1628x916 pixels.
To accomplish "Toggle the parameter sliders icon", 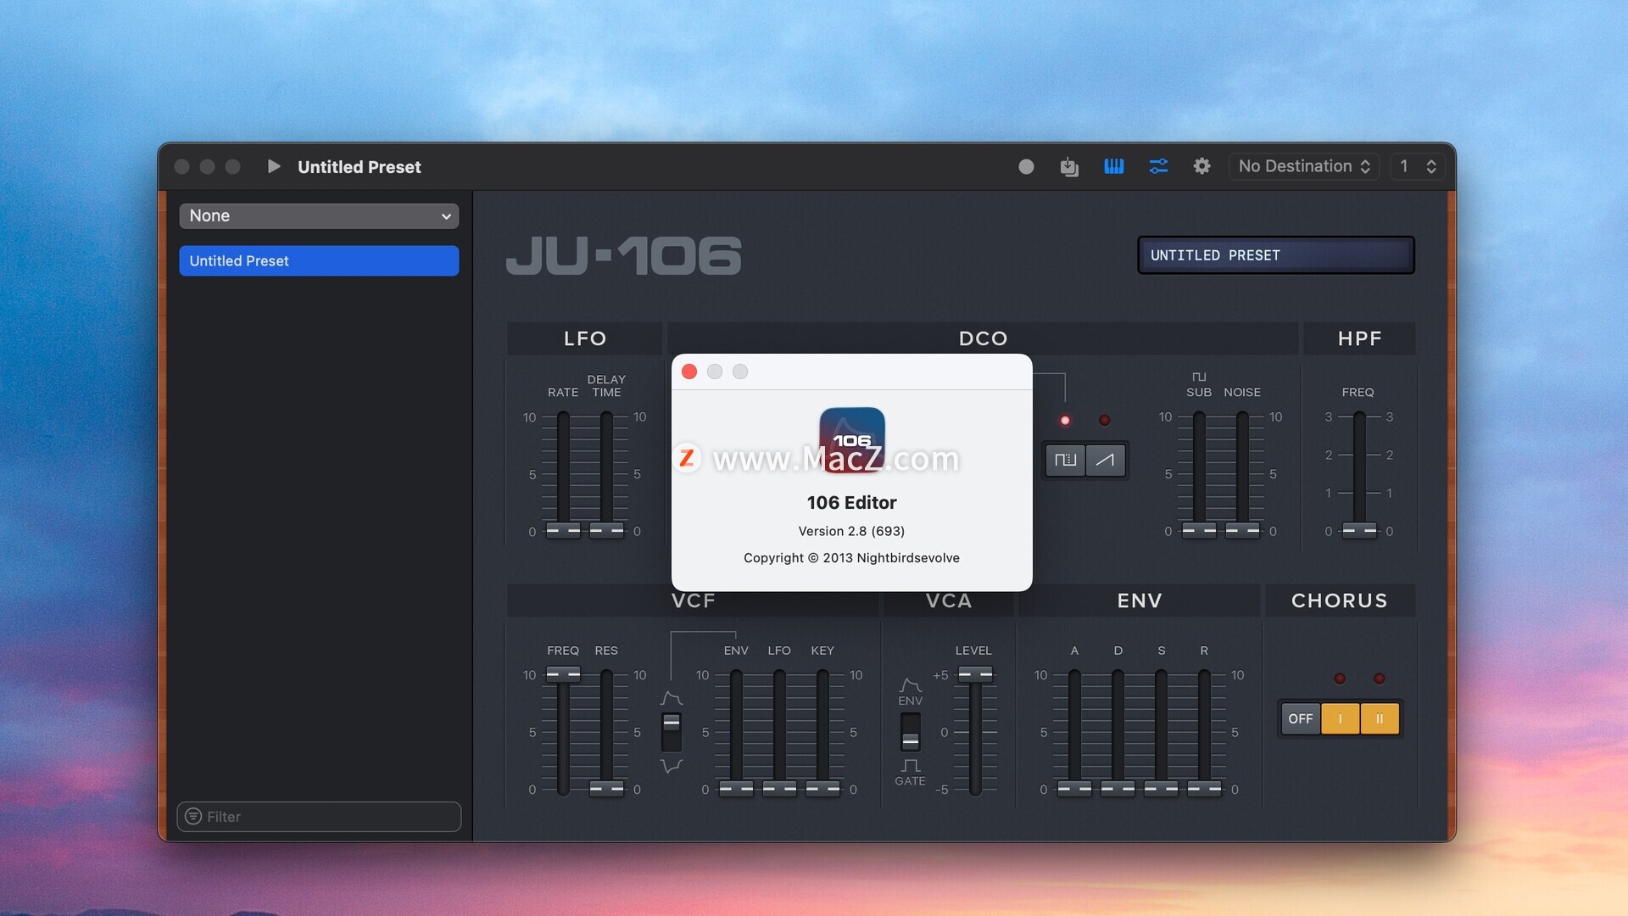I will 1158,167.
